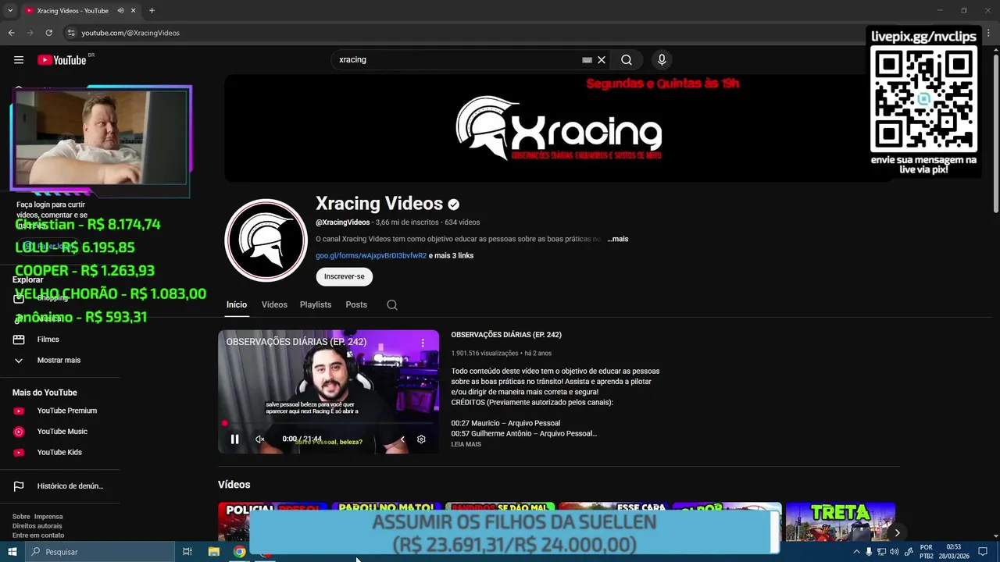Open Chrome tab search dropdown
Image resolution: width=1000 pixels, height=562 pixels.
pyautogui.click(x=10, y=11)
